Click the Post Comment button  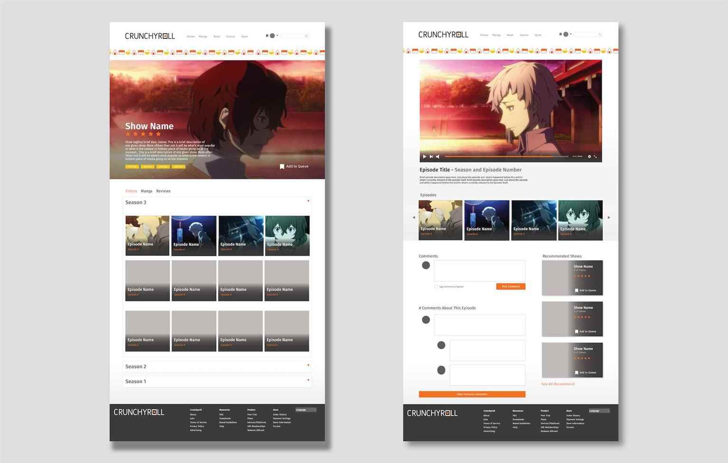click(511, 287)
